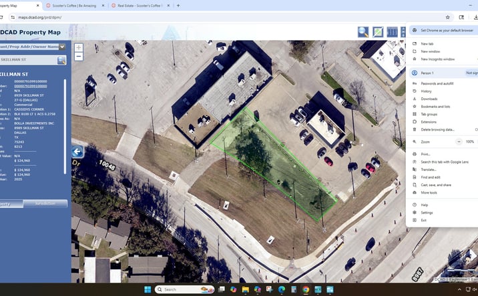Open Person 1 profile menu entry
The height and width of the screenshot is (296, 478).
[x=443, y=73]
